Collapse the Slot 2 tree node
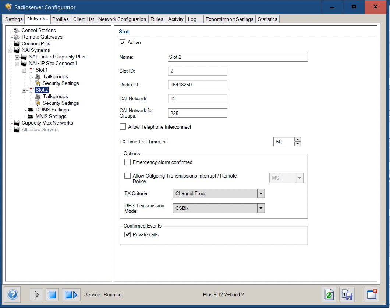390x308 pixels. tap(24, 91)
